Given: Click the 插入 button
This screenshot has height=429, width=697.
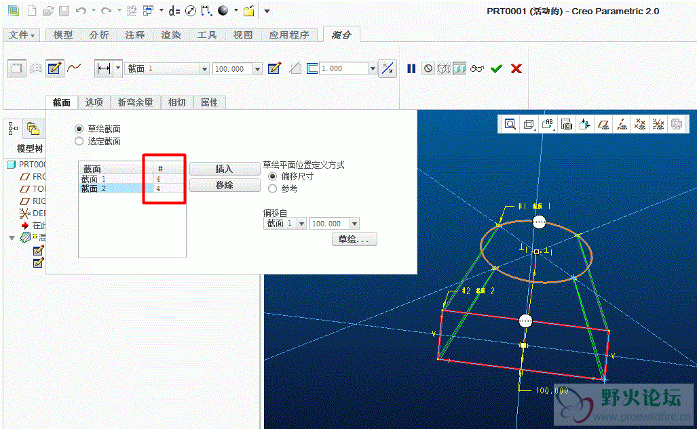Looking at the screenshot, I should click(x=225, y=169).
